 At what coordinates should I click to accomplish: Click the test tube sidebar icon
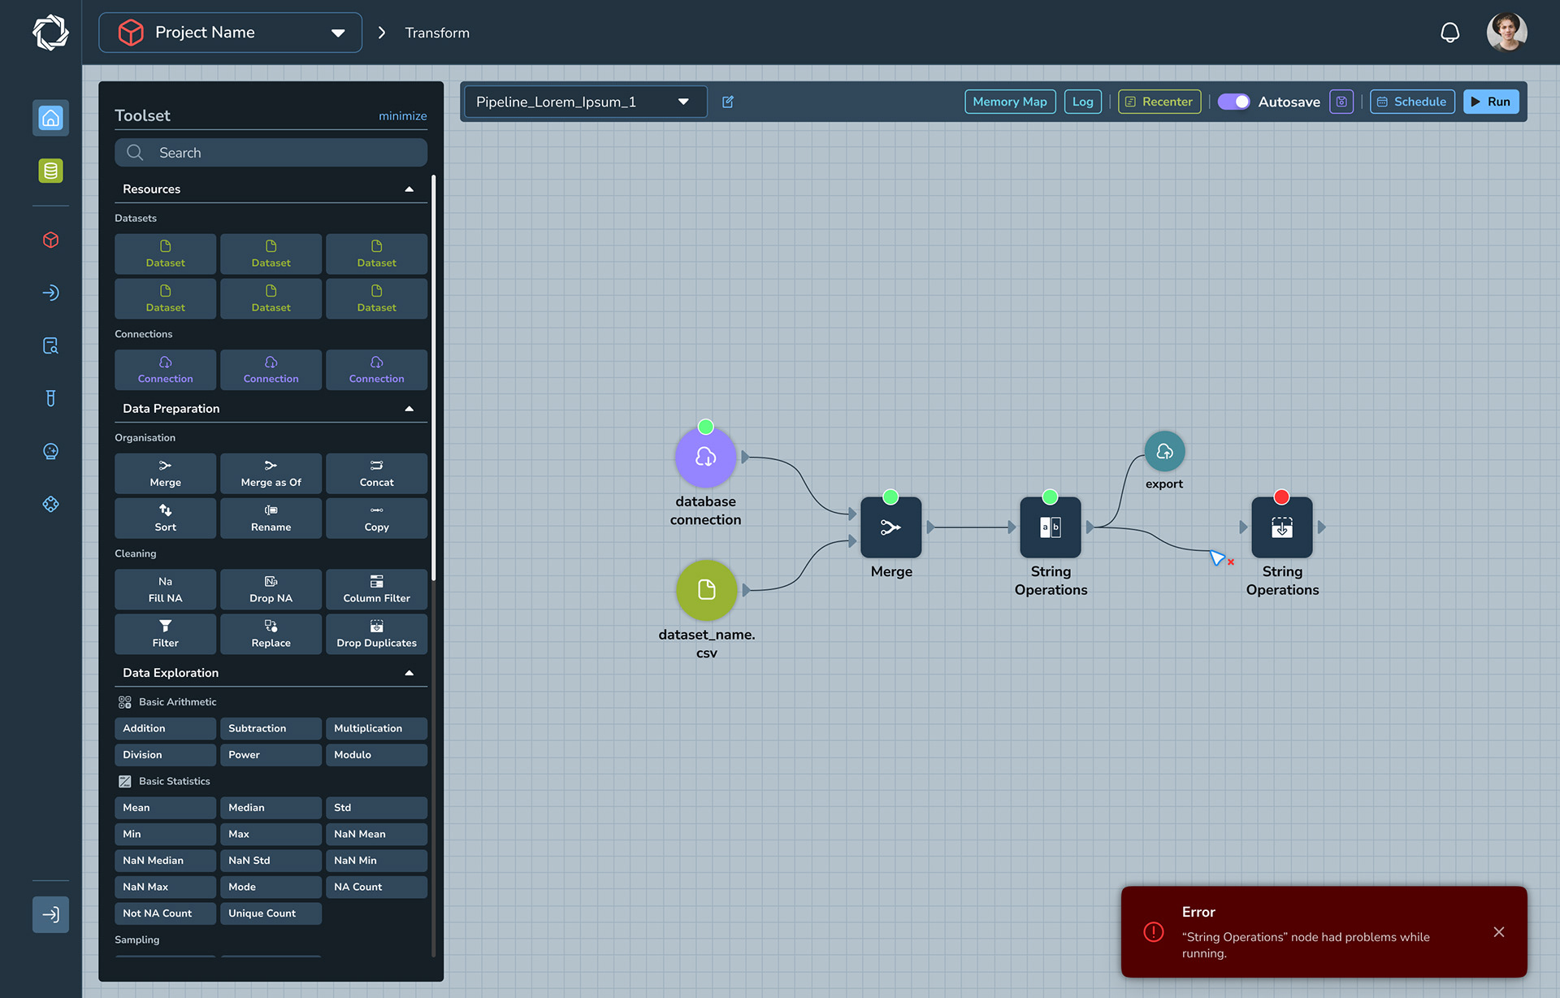pyautogui.click(x=50, y=398)
